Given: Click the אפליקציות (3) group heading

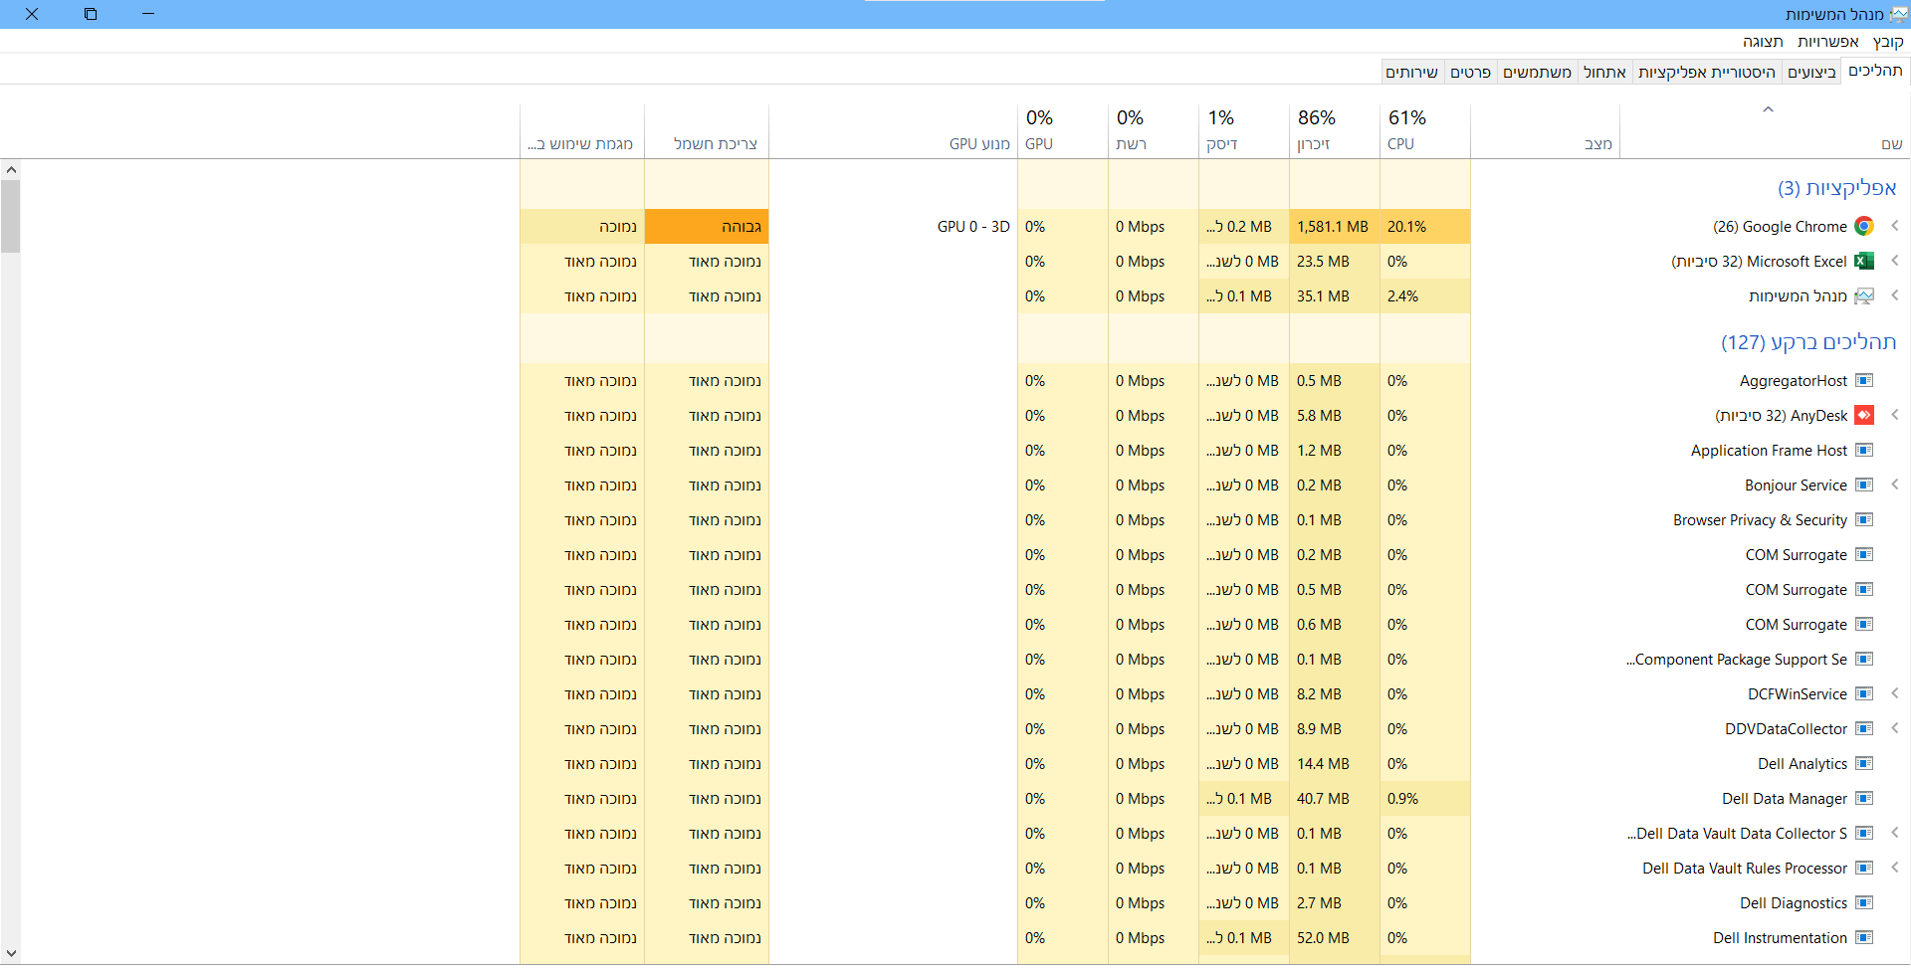Looking at the screenshot, I should (x=1836, y=188).
